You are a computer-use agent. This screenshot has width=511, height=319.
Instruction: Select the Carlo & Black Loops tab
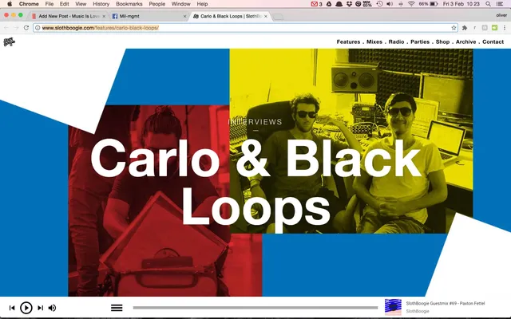point(230,16)
